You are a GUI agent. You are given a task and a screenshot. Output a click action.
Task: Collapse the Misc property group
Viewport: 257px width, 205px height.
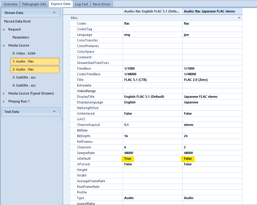pos(239,18)
